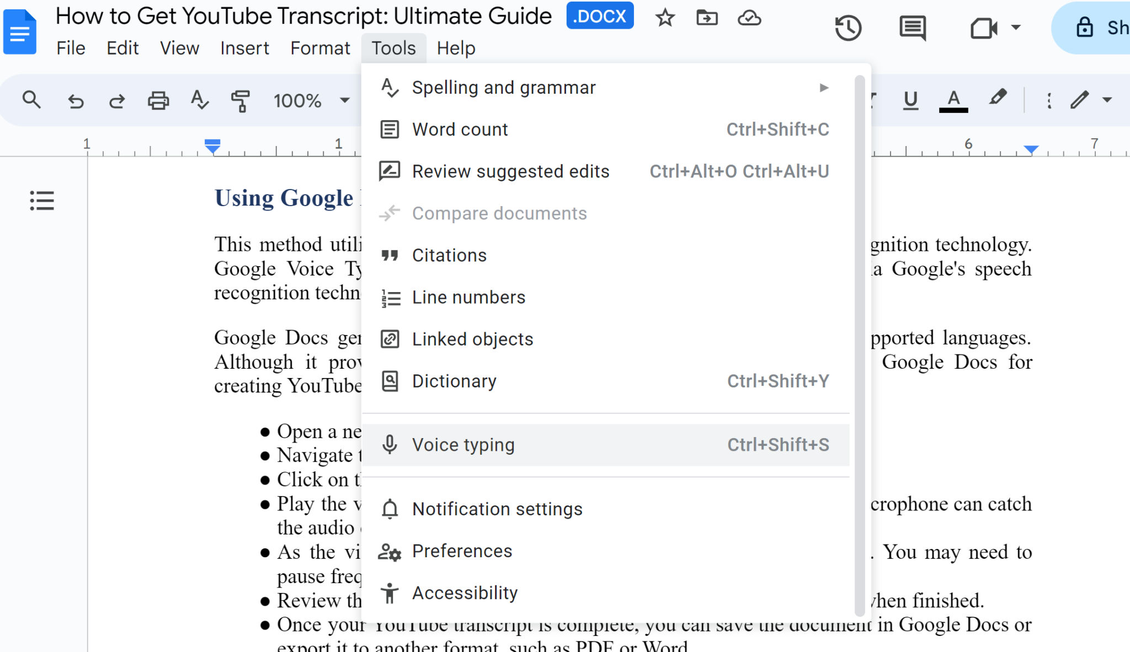Select the Paint format tool
This screenshot has width=1130, height=652.
(241, 100)
